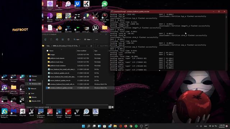Launch Obduction from the desktop
This screenshot has width=230, height=129.
coord(86,17)
